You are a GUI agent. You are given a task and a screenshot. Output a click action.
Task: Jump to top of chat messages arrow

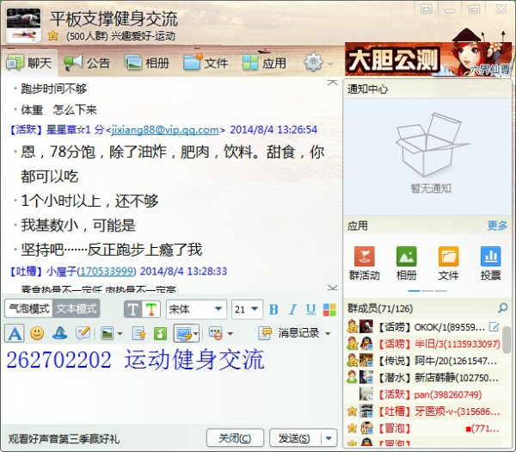coord(332,83)
